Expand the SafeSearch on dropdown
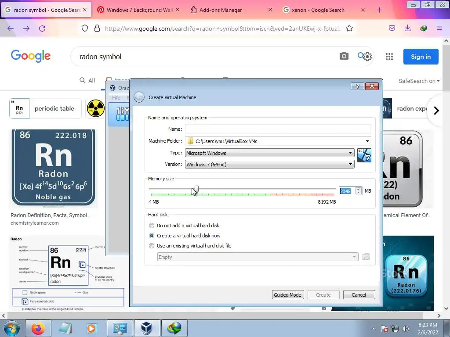This screenshot has width=450, height=337. [419, 81]
